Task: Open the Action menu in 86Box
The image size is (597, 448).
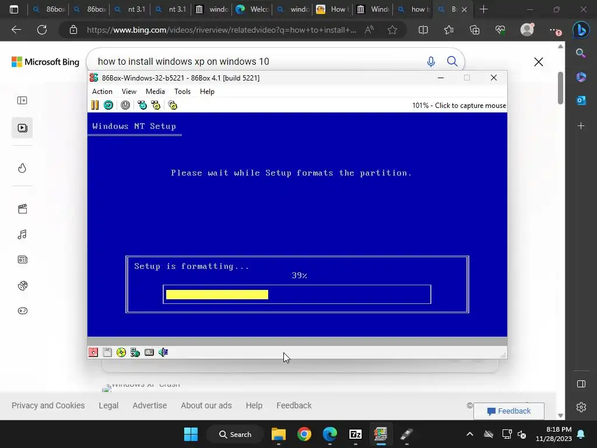Action: point(102,92)
